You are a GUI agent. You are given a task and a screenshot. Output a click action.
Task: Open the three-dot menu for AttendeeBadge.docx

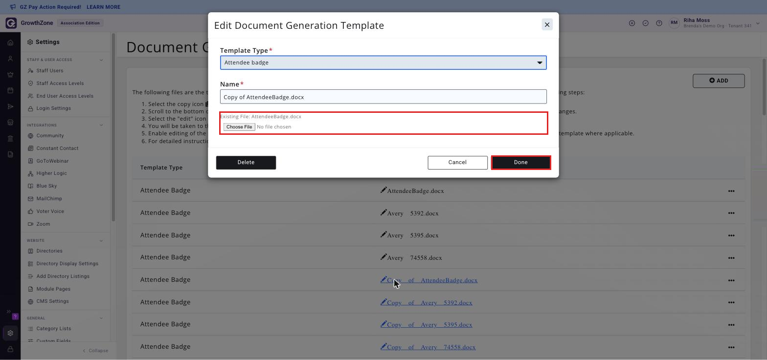731,191
